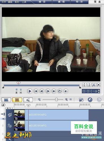Switch to the 捕获 step tab
The height and width of the screenshot is (141, 104).
(x=42, y=2)
